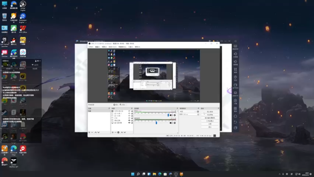Take screenshot with emulator sidebar crop icon

click(235, 69)
